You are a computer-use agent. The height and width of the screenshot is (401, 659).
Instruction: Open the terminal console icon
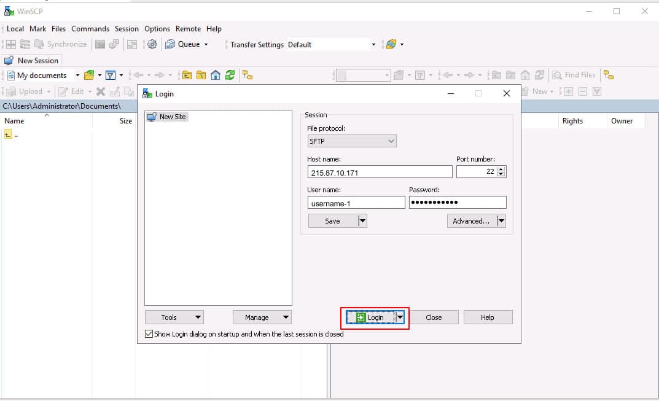[x=100, y=44]
